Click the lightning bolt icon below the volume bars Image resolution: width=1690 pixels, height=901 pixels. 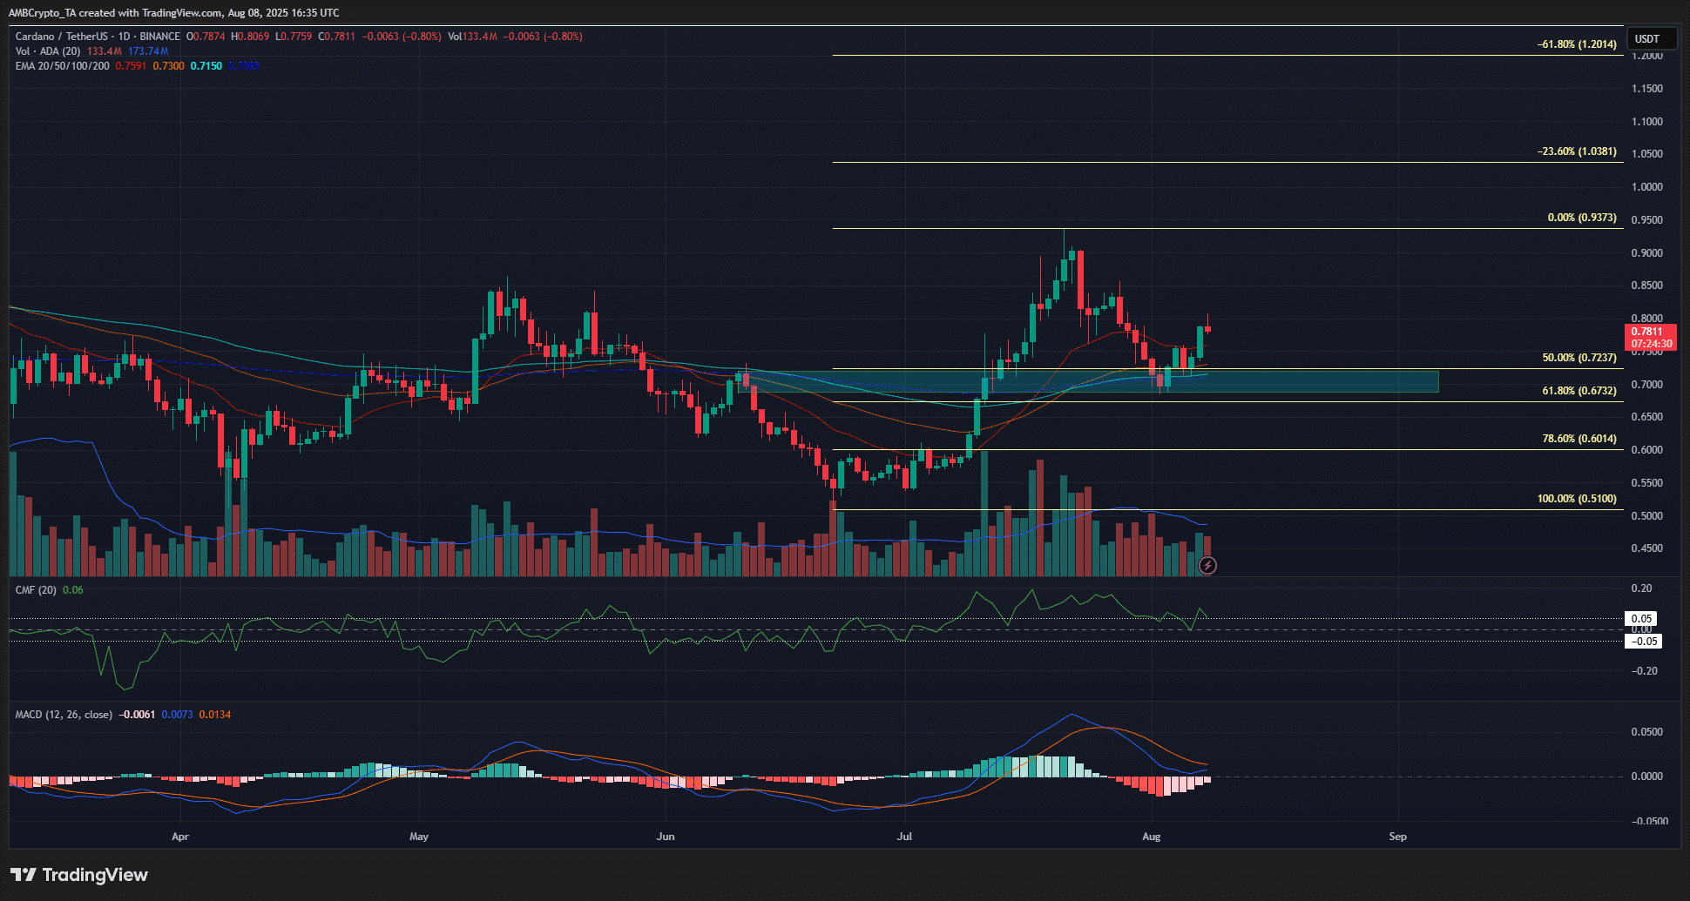pos(1207,566)
